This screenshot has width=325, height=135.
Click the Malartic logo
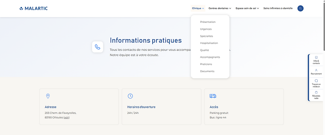click(33, 9)
